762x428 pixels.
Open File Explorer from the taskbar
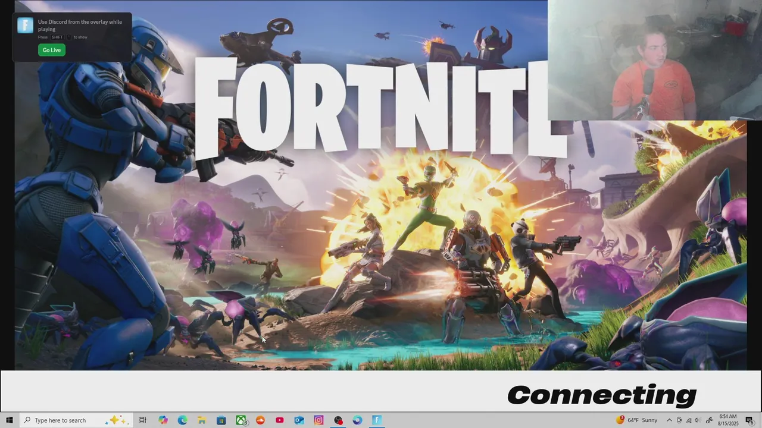tap(202, 420)
